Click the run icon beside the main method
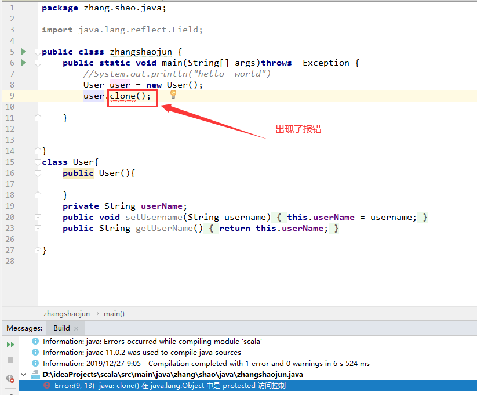The width and height of the screenshot is (477, 395). point(23,63)
